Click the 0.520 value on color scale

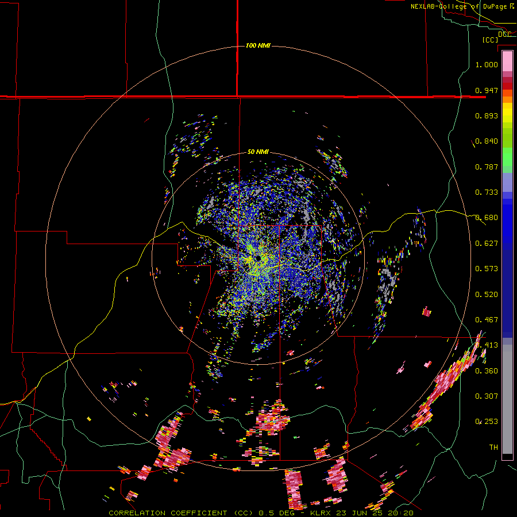pos(487,295)
